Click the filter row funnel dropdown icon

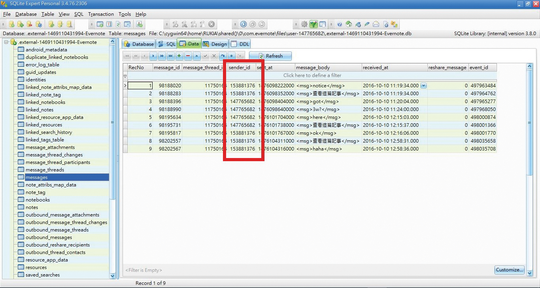click(125, 76)
